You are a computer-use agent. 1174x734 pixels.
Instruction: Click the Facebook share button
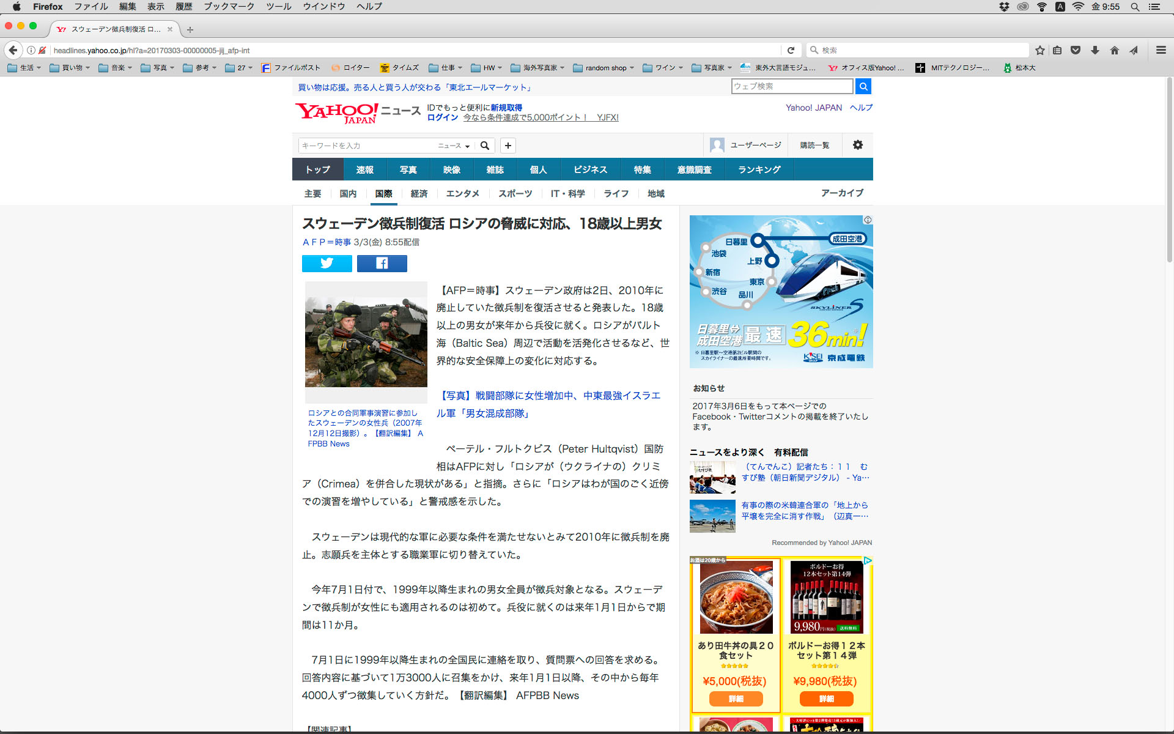pos(382,263)
